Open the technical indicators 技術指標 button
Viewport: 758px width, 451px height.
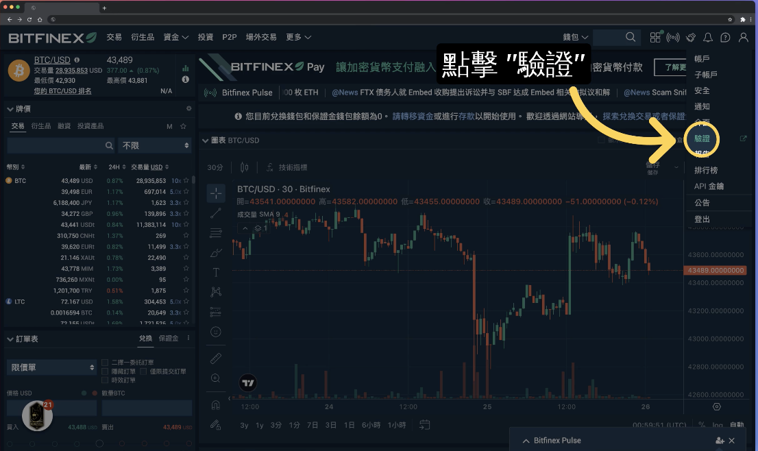click(x=286, y=167)
